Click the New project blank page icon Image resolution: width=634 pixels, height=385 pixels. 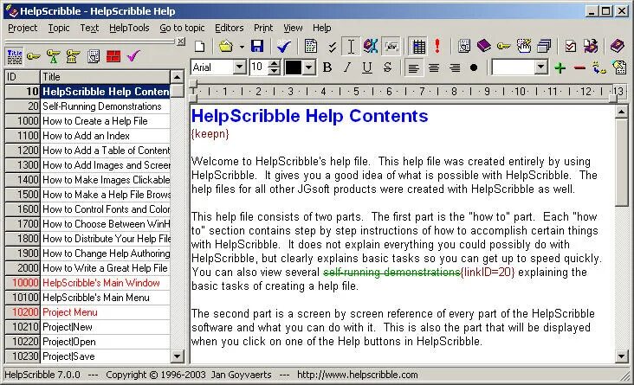click(x=199, y=46)
